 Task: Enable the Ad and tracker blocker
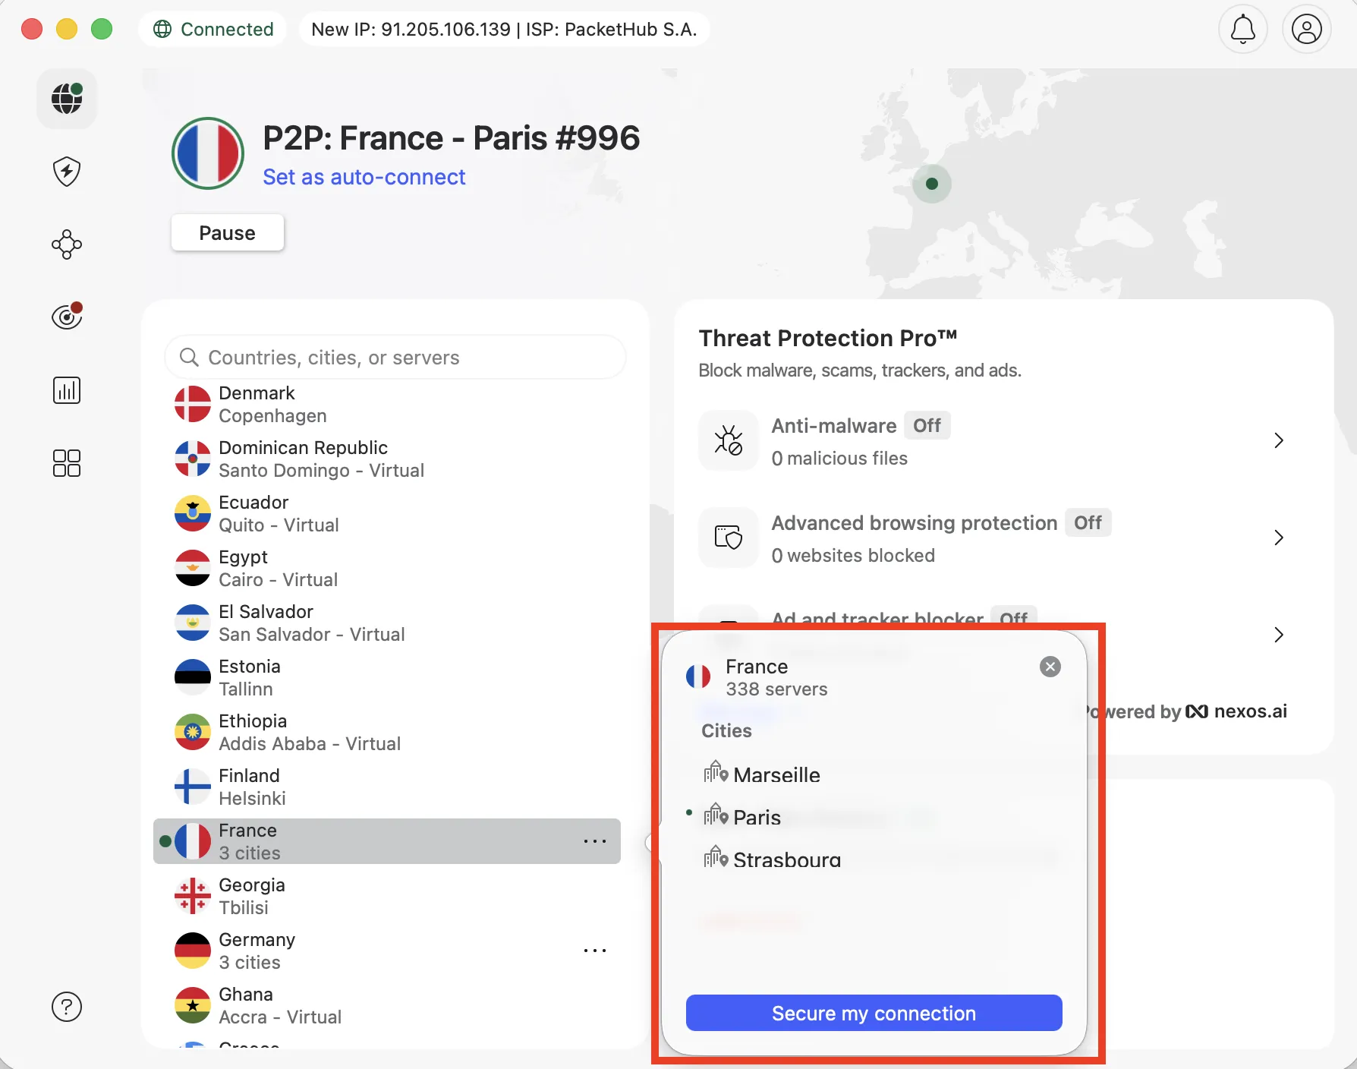[x=1013, y=619]
